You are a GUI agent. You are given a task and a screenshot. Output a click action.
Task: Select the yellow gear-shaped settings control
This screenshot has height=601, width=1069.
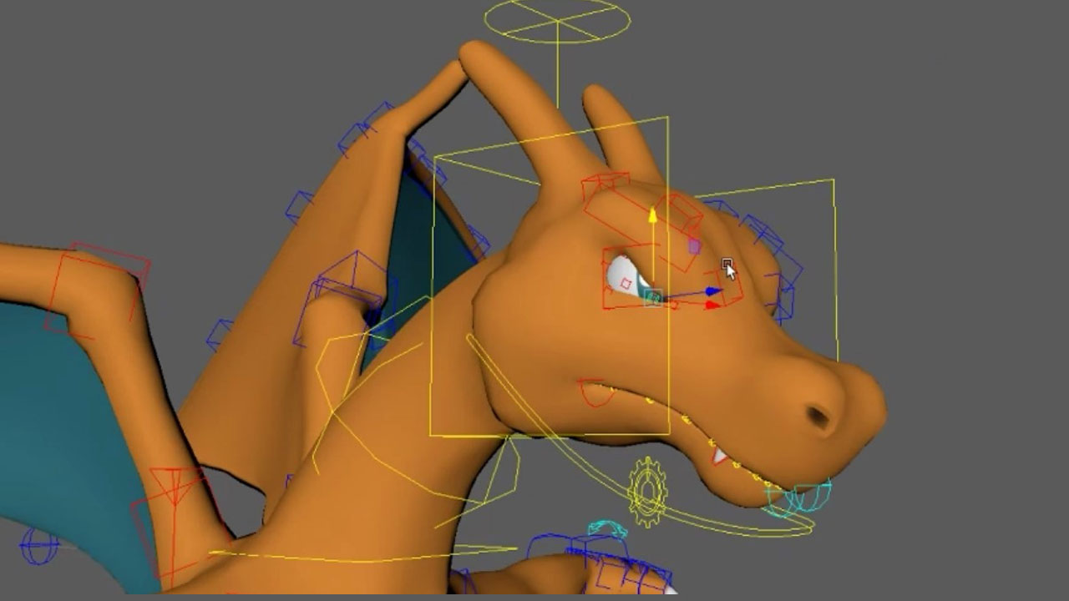coord(646,492)
